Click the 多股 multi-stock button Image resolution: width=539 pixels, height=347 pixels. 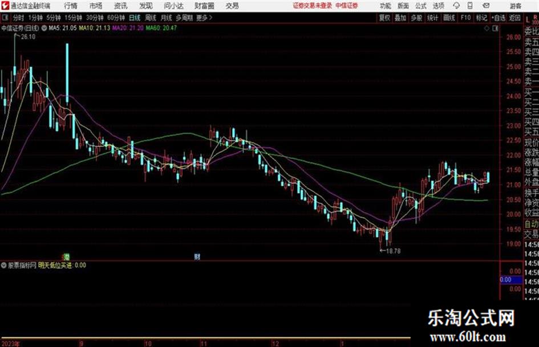tap(416, 18)
